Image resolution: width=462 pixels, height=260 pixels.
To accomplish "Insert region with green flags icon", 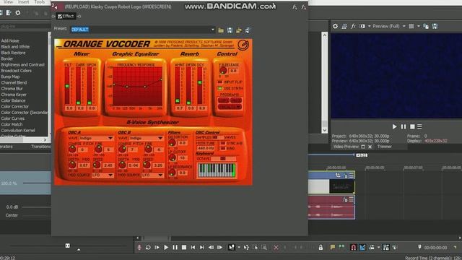I will point(341,247).
